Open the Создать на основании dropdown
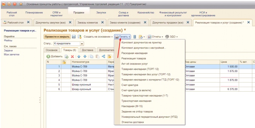 (98, 37)
